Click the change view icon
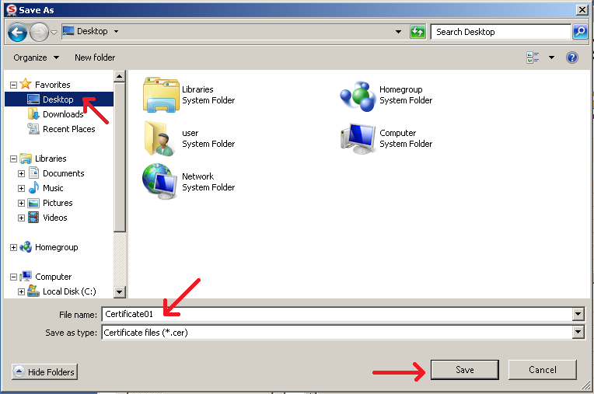Screen dimensions: 594x394 533,58
